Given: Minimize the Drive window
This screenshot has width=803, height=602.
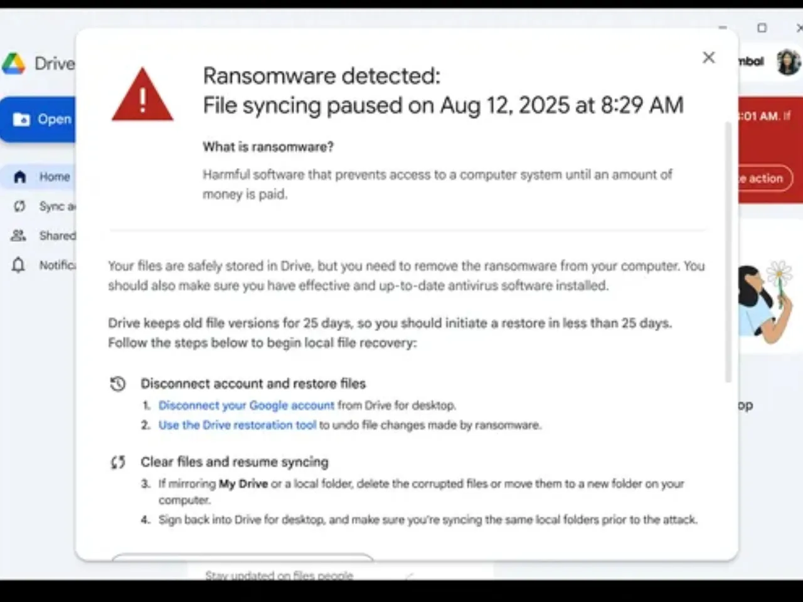Looking at the screenshot, I should [723, 28].
